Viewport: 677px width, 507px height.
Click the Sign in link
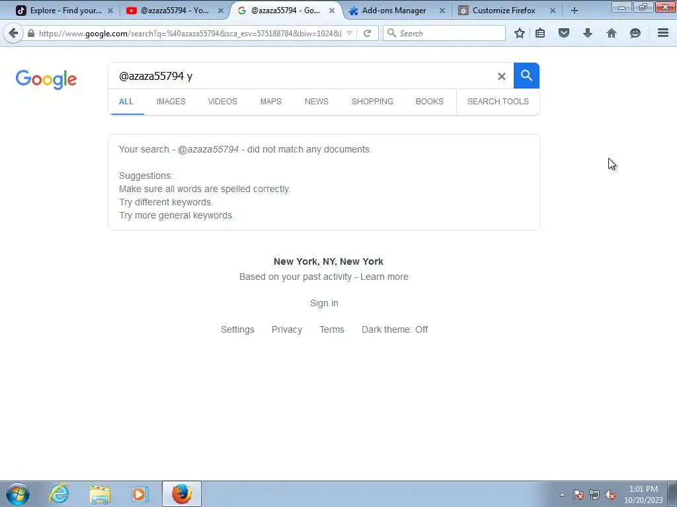click(324, 303)
